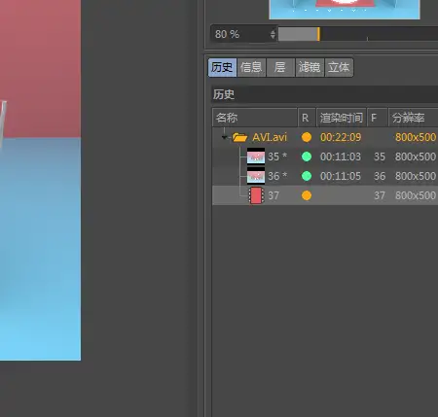
Task: Click the navigator preview thumbnail
Action: click(x=345, y=10)
